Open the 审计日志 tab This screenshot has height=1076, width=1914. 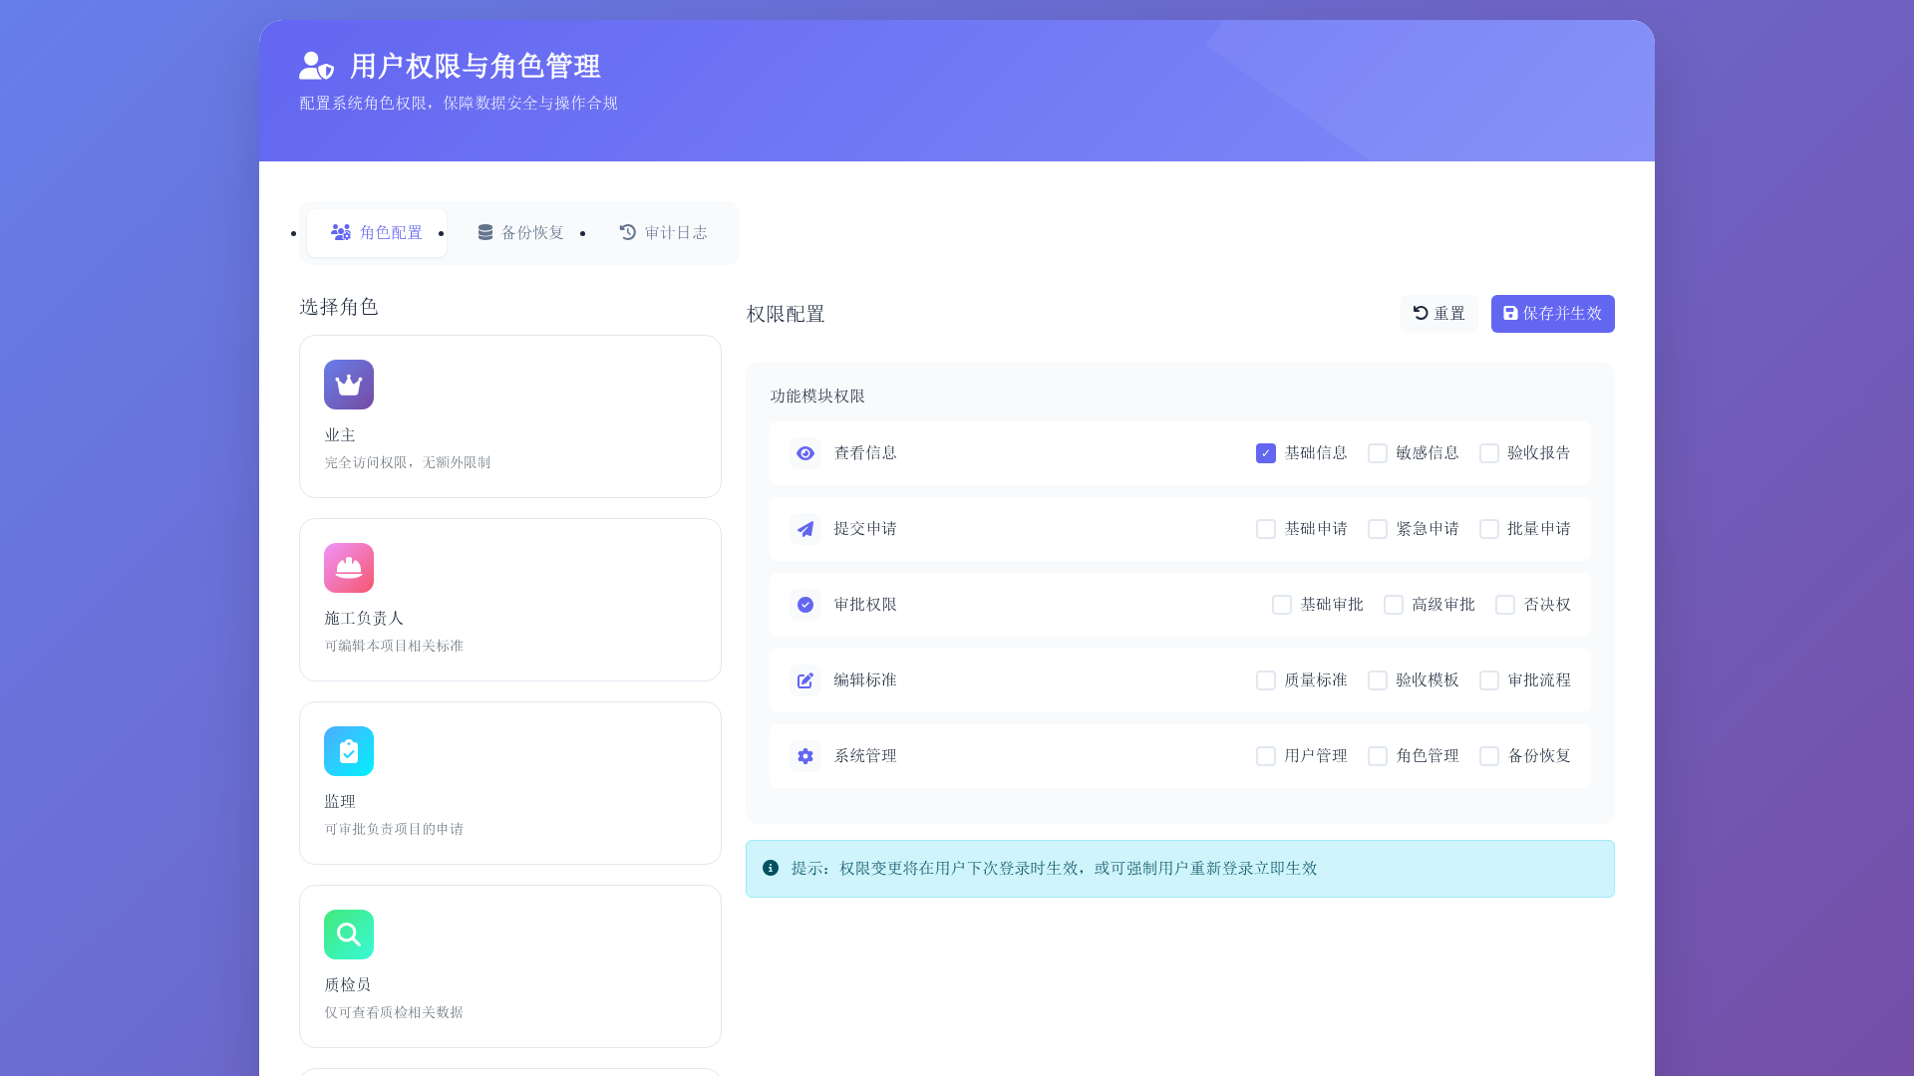tap(664, 232)
